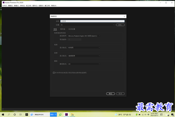Open the 图形(G) menu

click(35, 6)
